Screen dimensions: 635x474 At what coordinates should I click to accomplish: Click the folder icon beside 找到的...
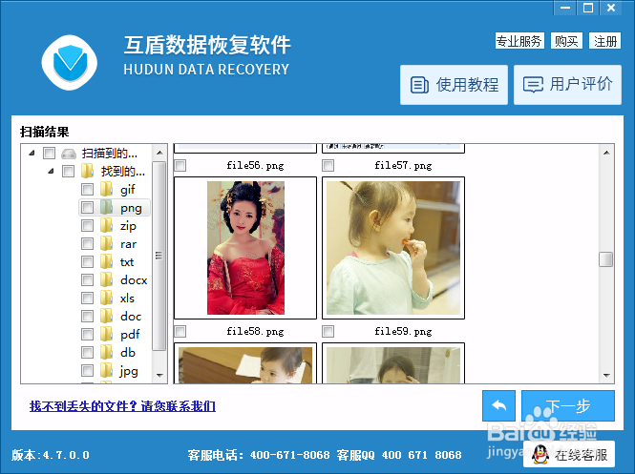point(87,171)
